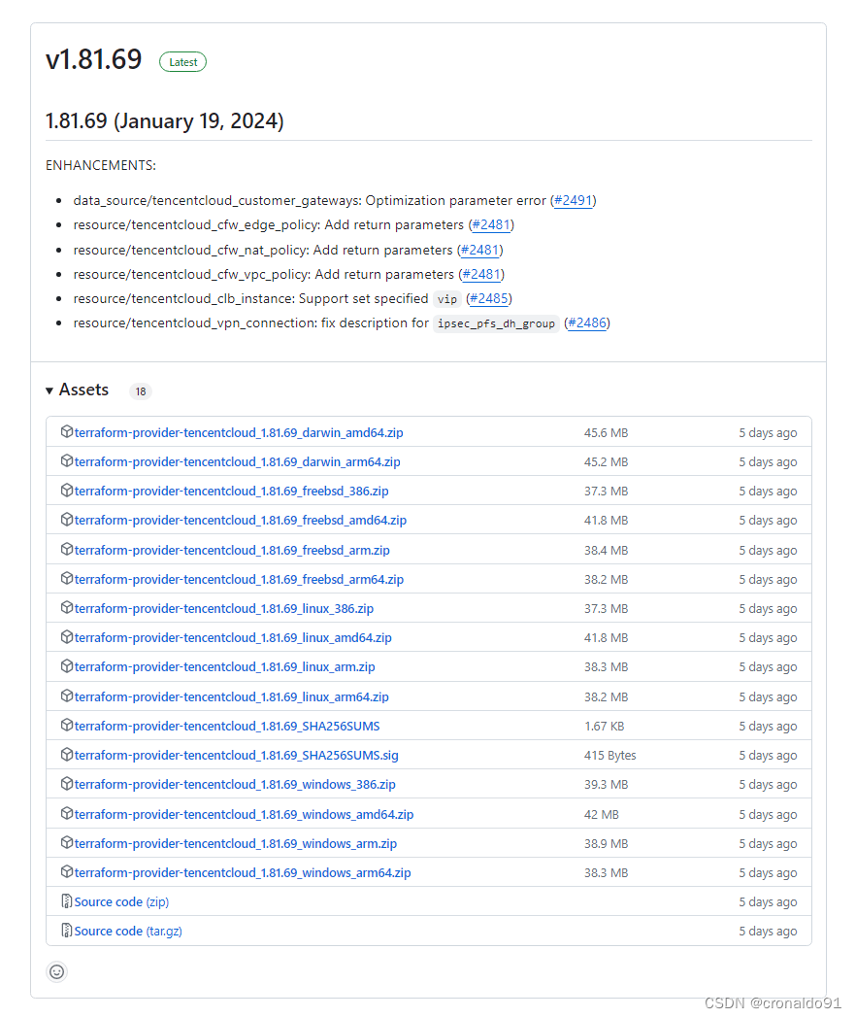Click the CSDN @cronaldo91 watermark text
856x1018 pixels.
click(770, 1003)
